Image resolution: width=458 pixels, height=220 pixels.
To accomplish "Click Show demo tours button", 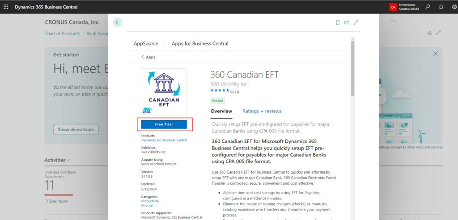I will point(76,129).
